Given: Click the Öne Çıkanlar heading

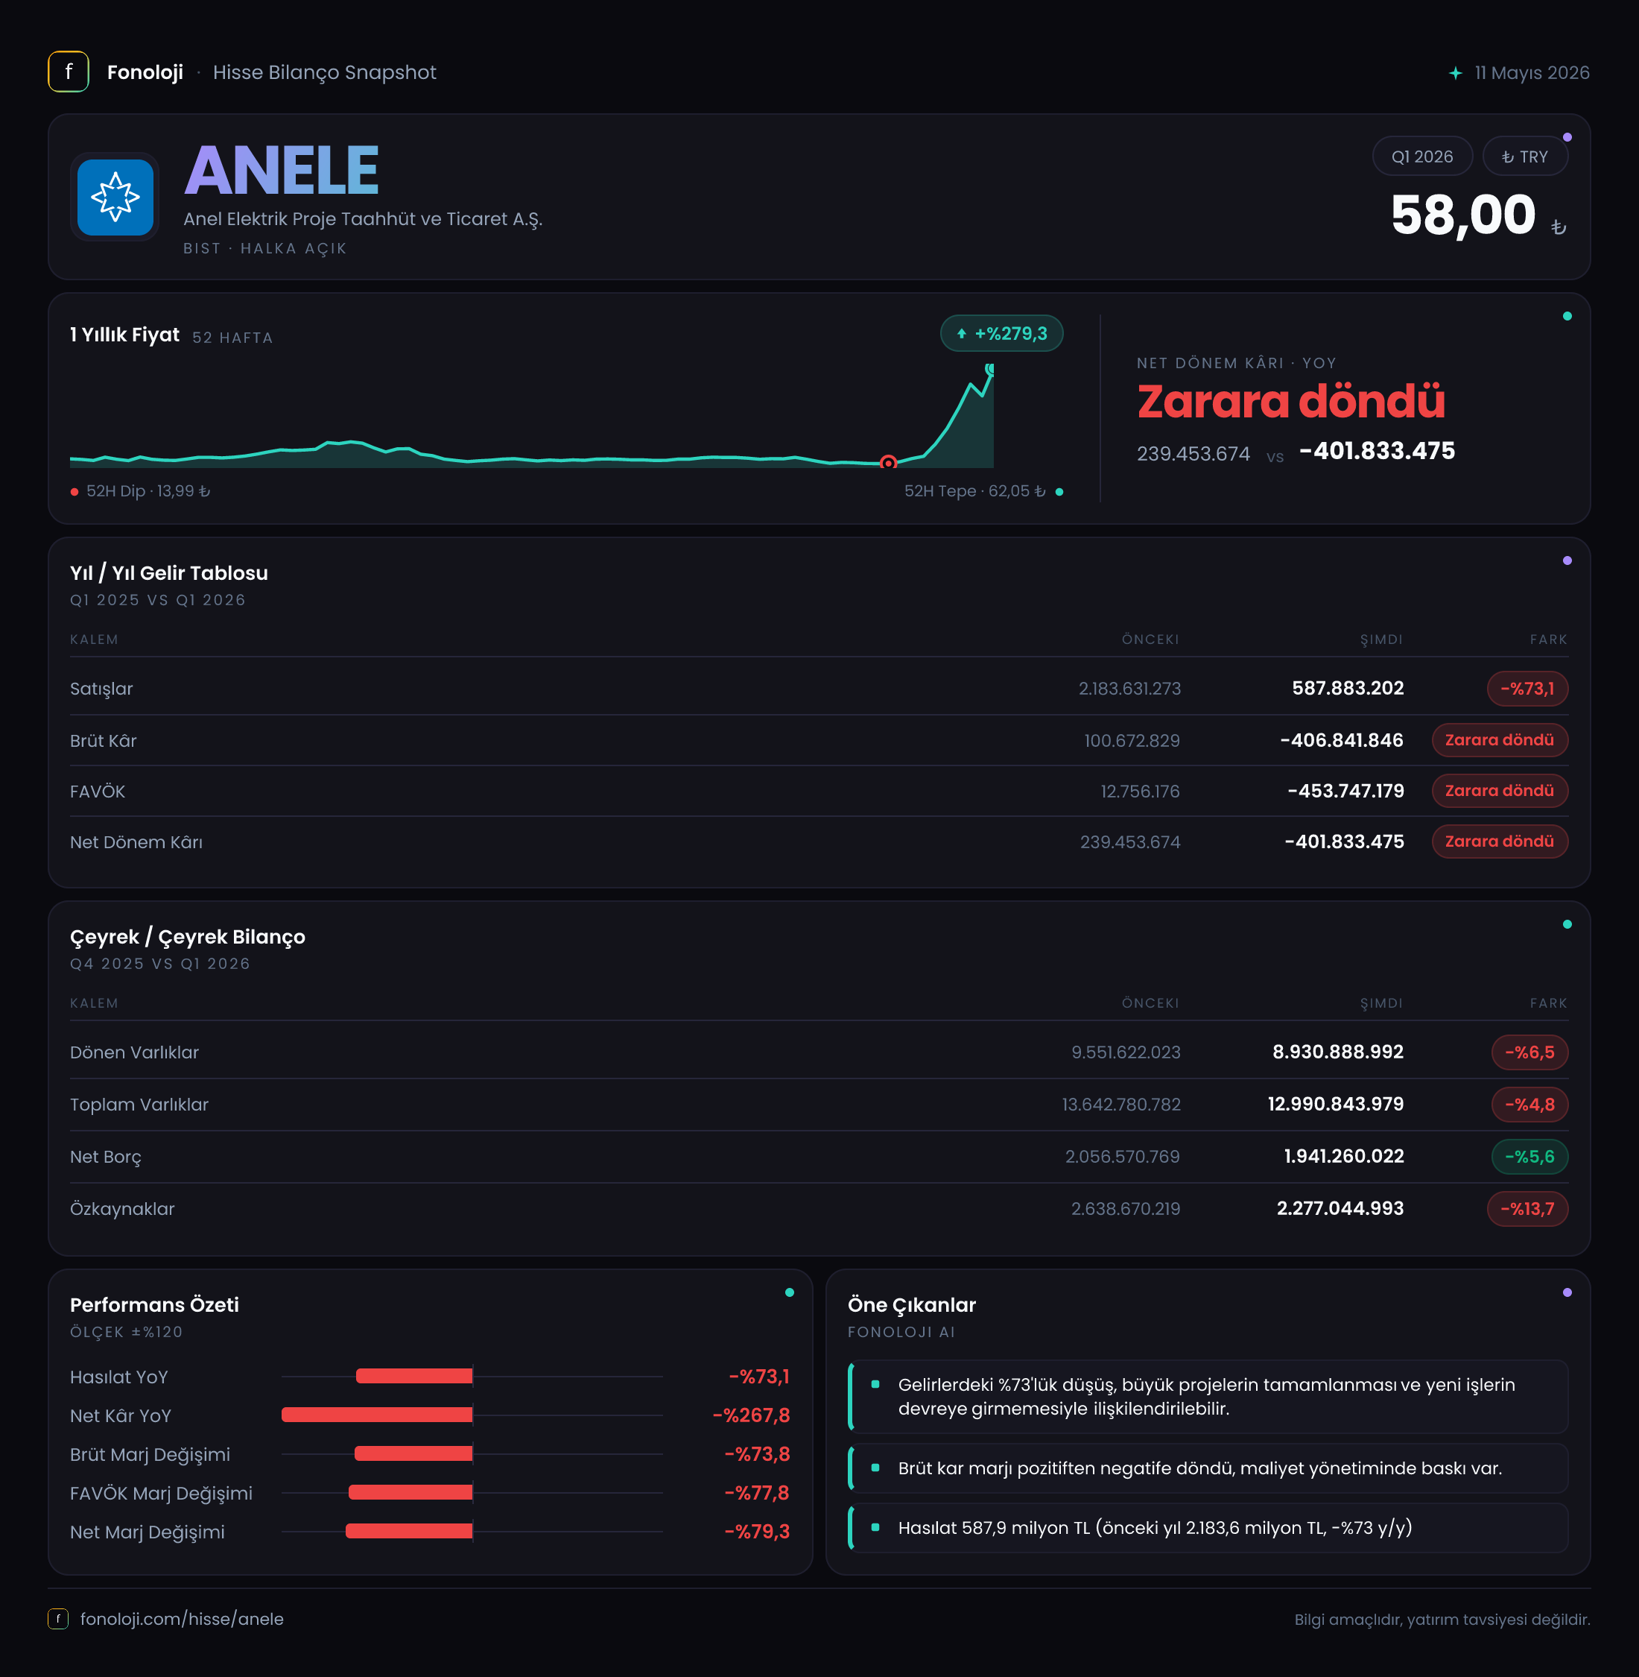Looking at the screenshot, I should [912, 1304].
